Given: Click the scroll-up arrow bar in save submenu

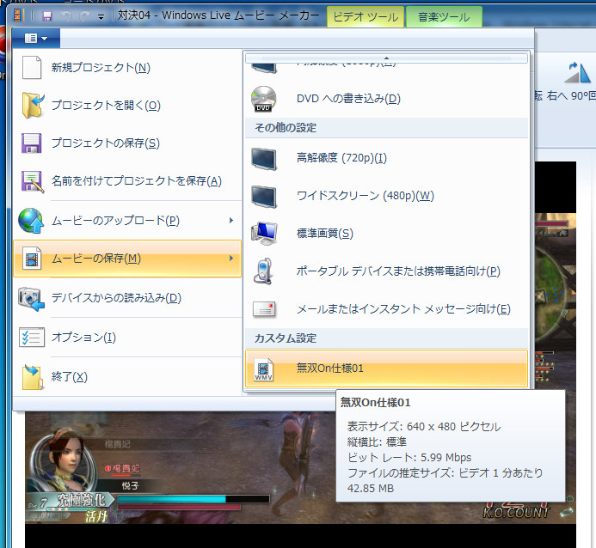Looking at the screenshot, I should click(x=386, y=58).
